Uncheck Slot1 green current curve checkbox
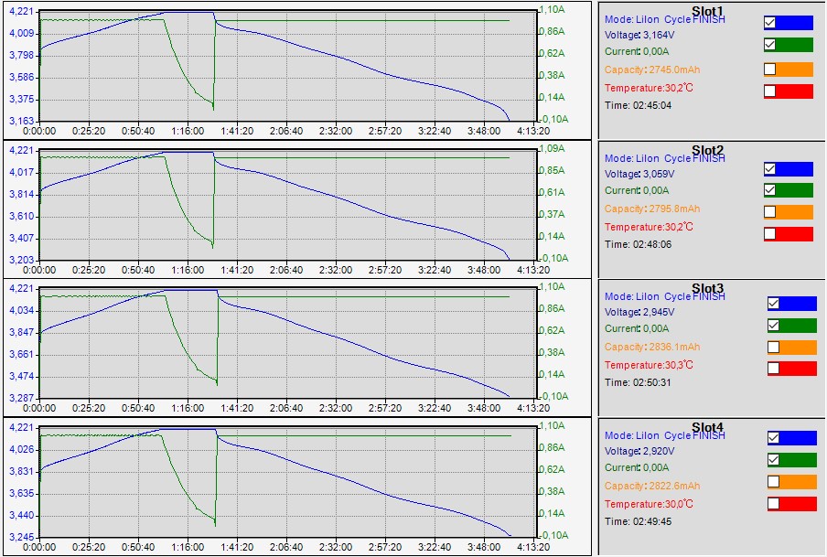Screen dimensions: 827x557 click(x=769, y=44)
